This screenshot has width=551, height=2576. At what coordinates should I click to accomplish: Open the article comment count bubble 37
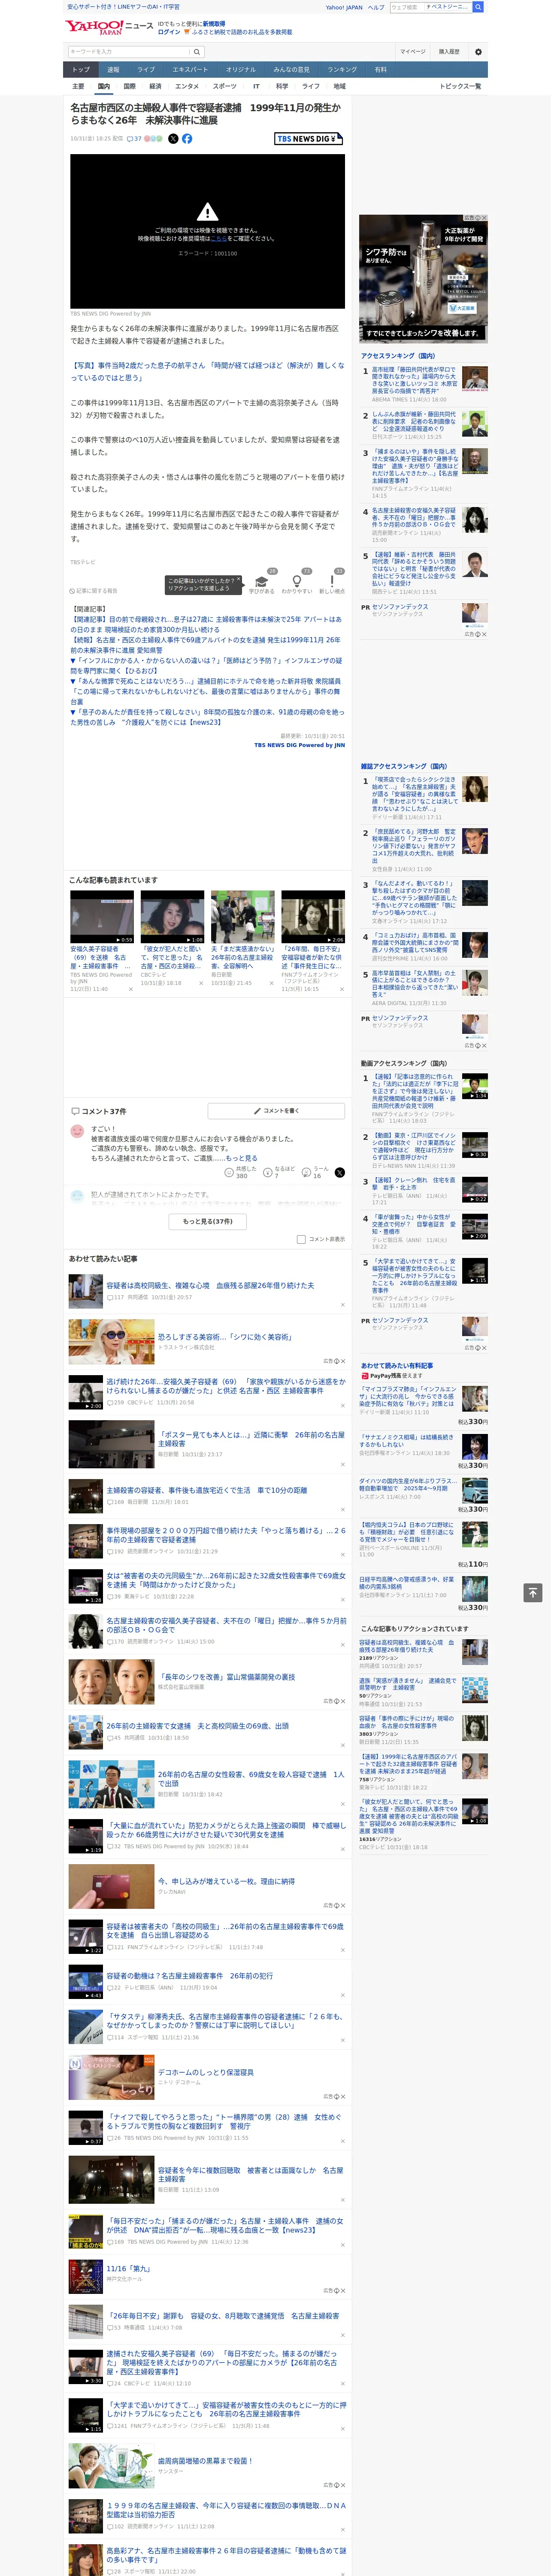coord(134,139)
